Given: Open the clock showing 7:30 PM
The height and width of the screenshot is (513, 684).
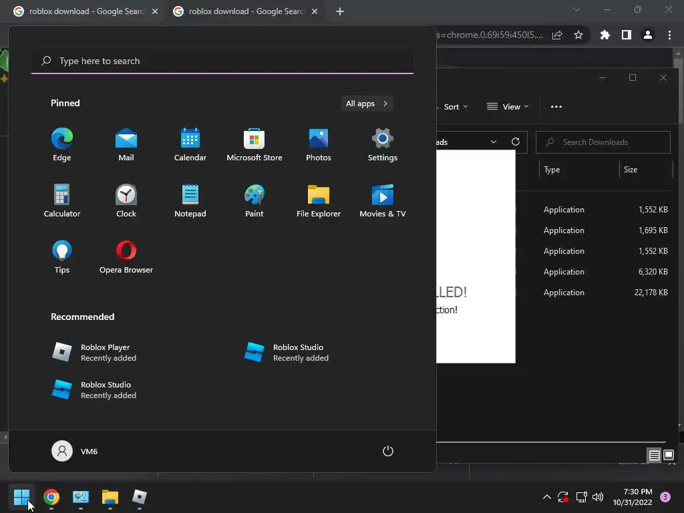Looking at the screenshot, I should 633,497.
